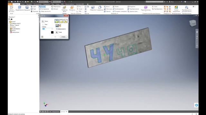Select the Фаска chamfer tool
Image resolution: width=206 pixels, height=115 pixels.
point(107,6)
